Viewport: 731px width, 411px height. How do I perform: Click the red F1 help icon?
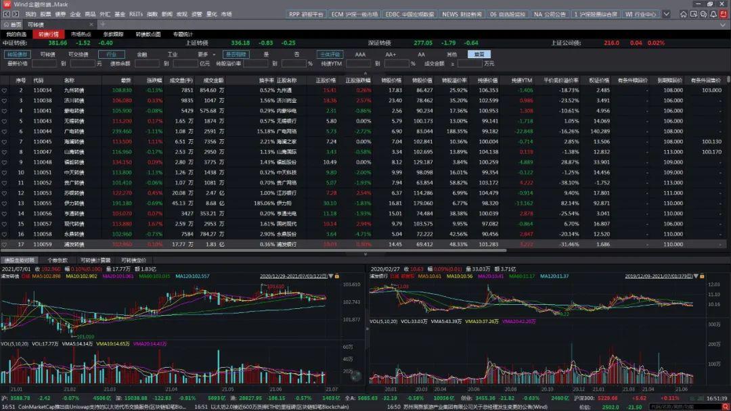(x=724, y=14)
